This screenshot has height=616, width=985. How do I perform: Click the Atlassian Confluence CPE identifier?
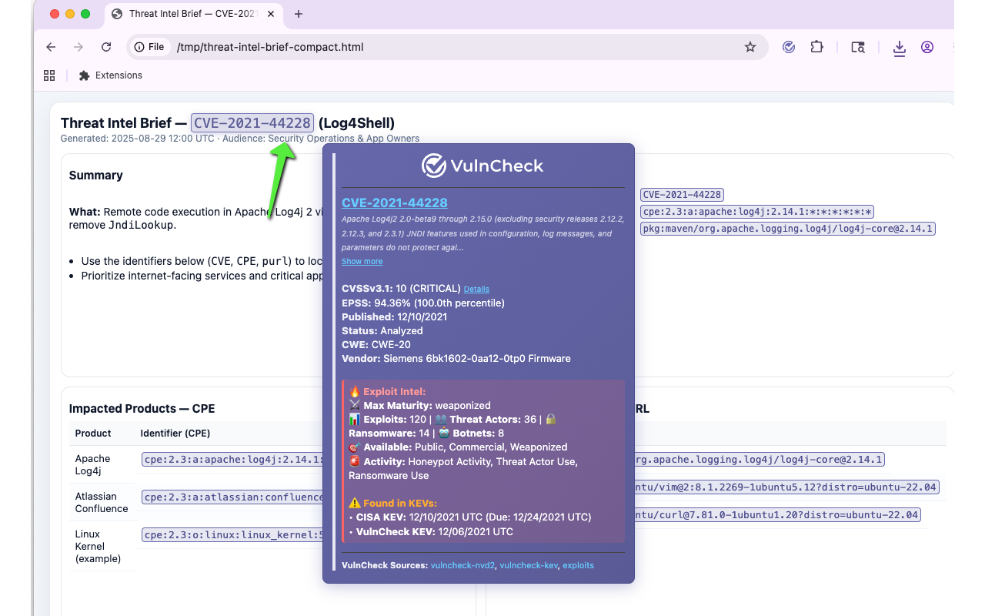click(232, 497)
